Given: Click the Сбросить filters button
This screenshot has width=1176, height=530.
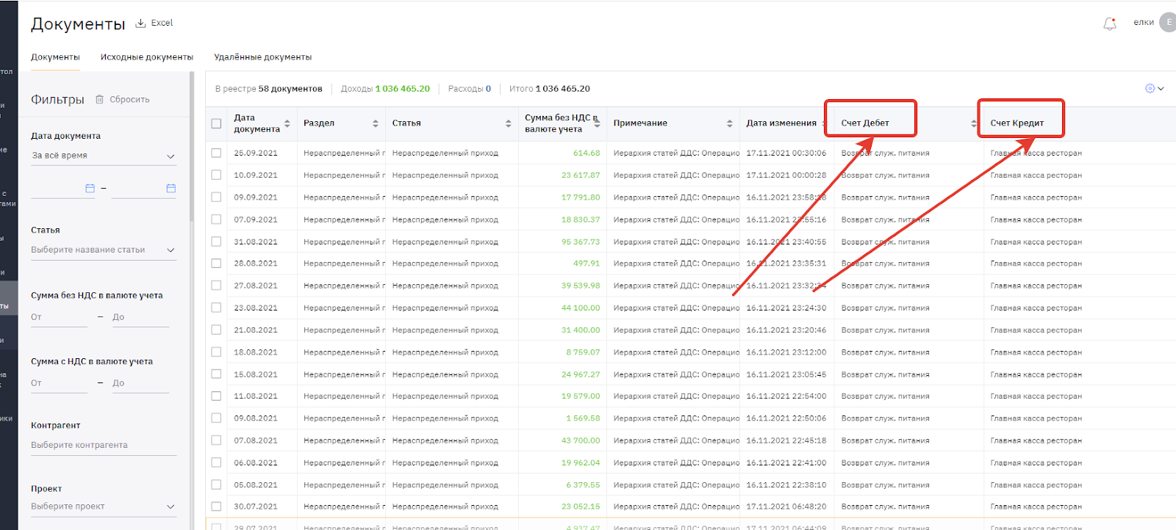Looking at the screenshot, I should click(x=129, y=100).
